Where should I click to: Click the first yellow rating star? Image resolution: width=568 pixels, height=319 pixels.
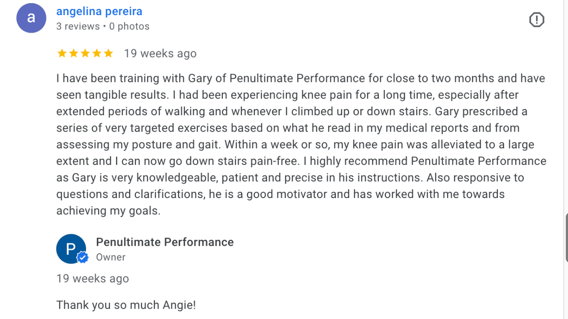[x=62, y=54]
